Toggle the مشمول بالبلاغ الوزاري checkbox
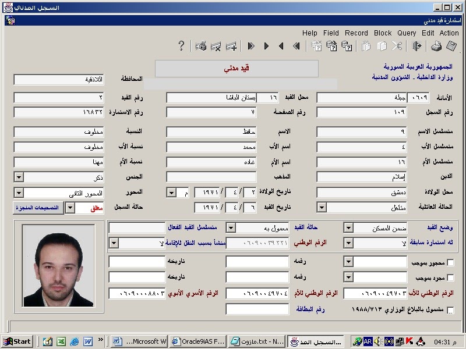Viewport: 466px width, 349px height. click(x=450, y=310)
